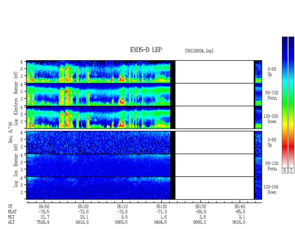Click the electron 0-60 Up spectrogram panel
Image resolution: width=295 pixels, height=229 pixels.
[144, 72]
